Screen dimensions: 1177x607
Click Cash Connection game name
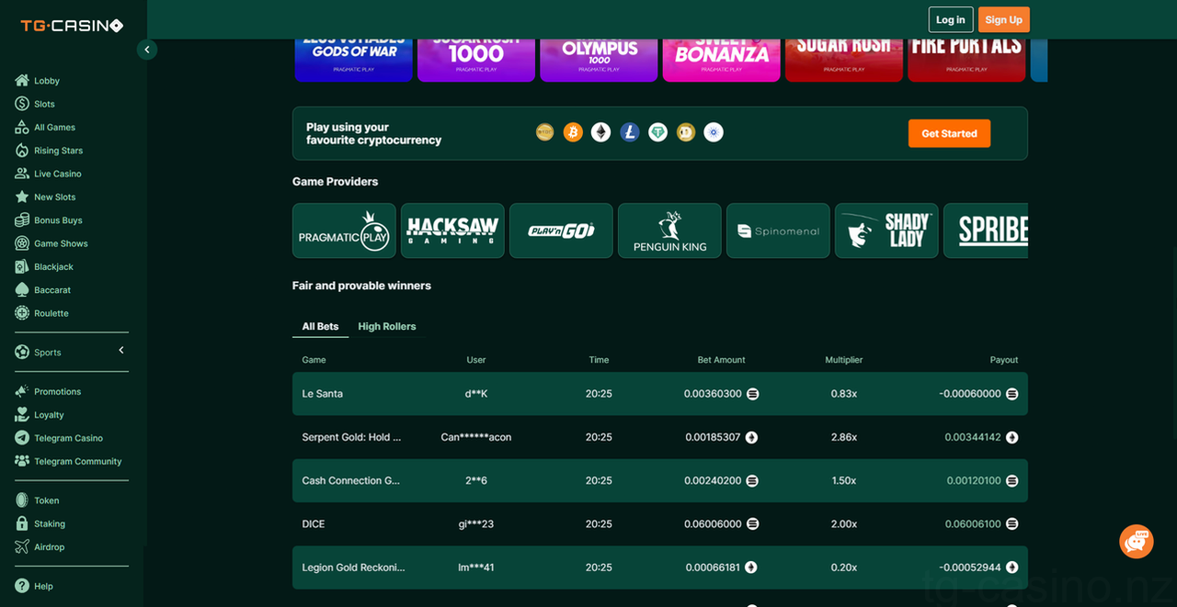point(351,480)
